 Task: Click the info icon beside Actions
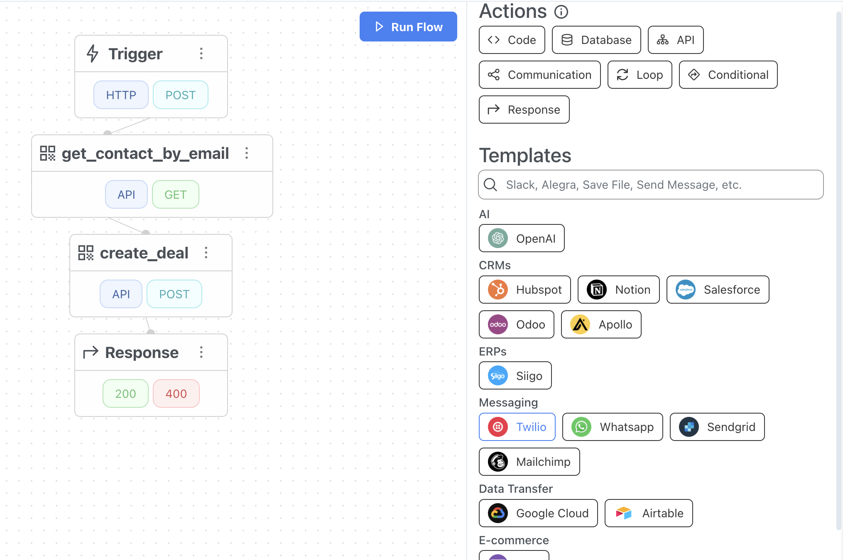pyautogui.click(x=561, y=12)
